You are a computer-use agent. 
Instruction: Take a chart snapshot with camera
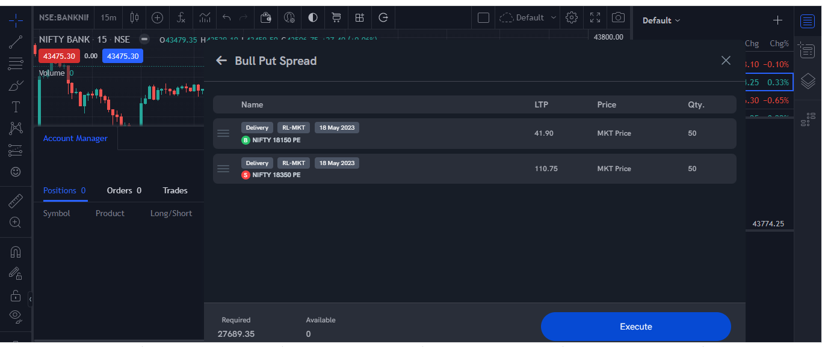618,17
